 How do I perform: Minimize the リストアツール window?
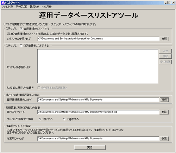166,2
